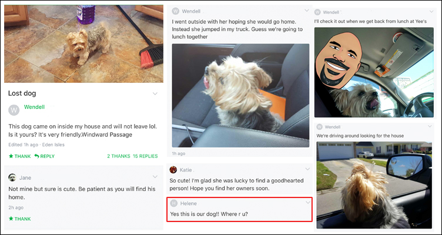Thank Jane's comment
Viewport: 442px width, 235px height.
tap(19, 219)
